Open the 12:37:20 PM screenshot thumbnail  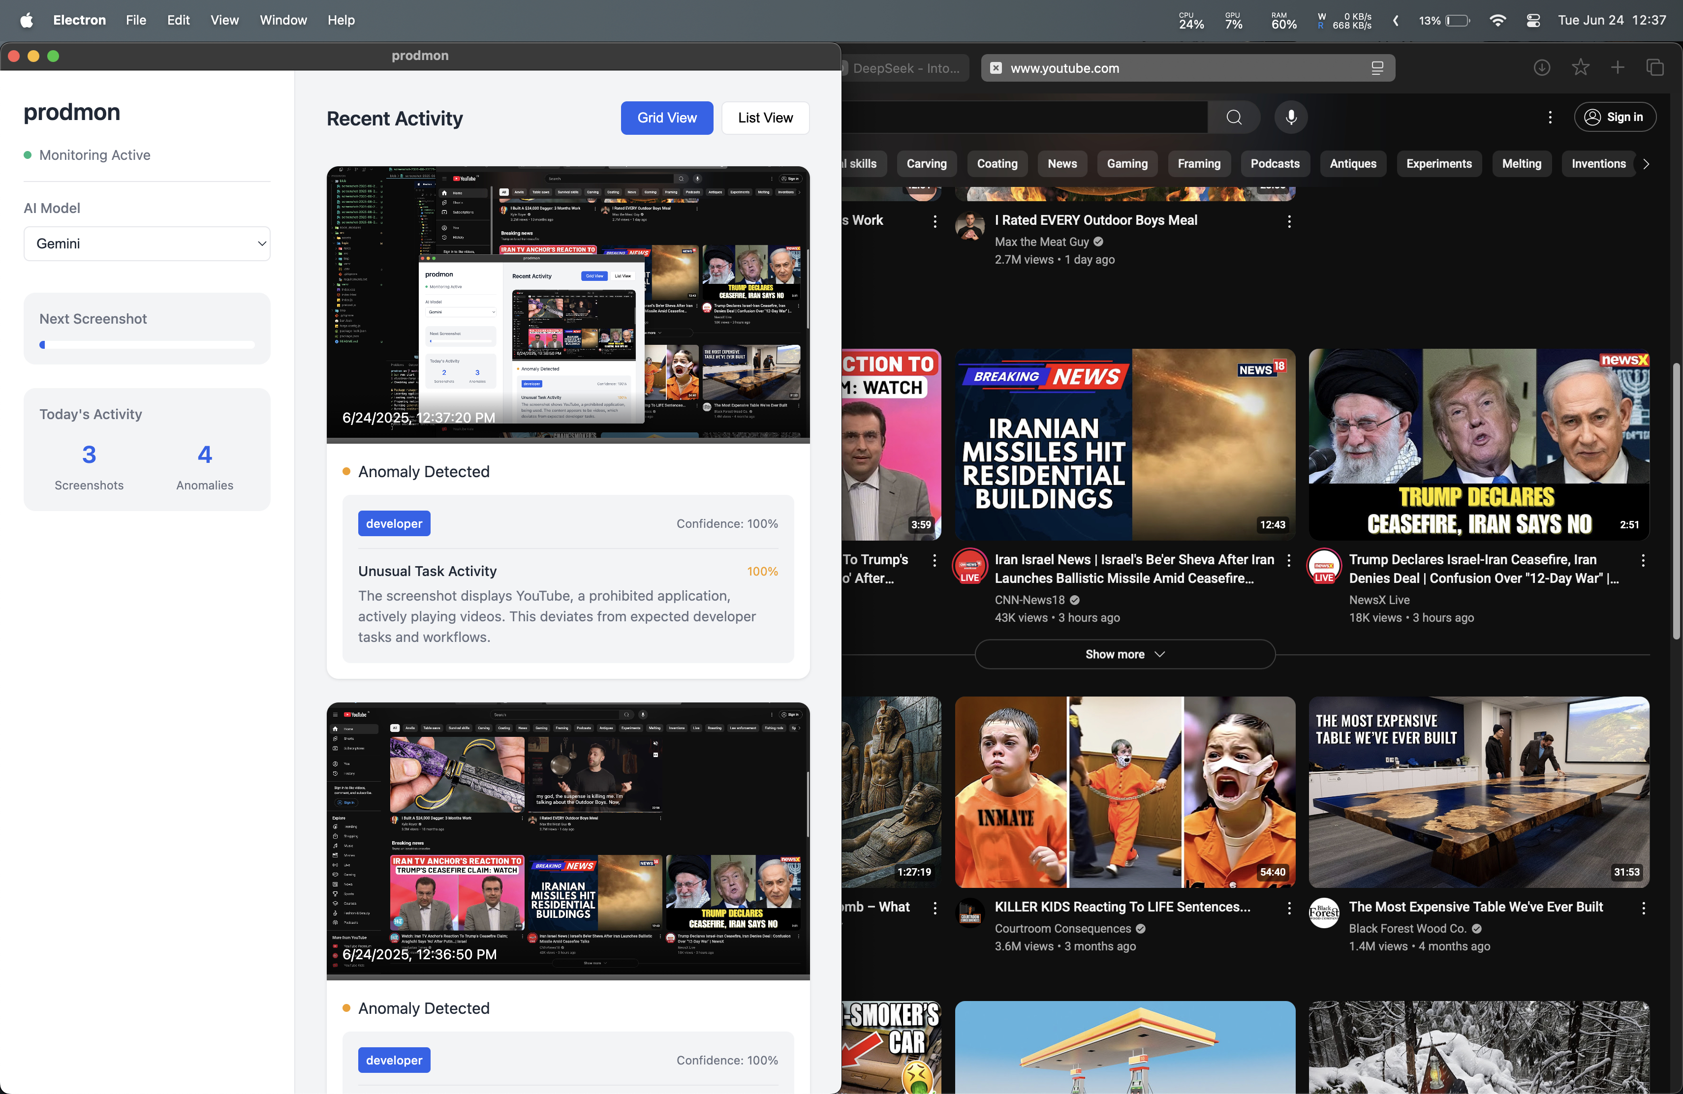(568, 304)
